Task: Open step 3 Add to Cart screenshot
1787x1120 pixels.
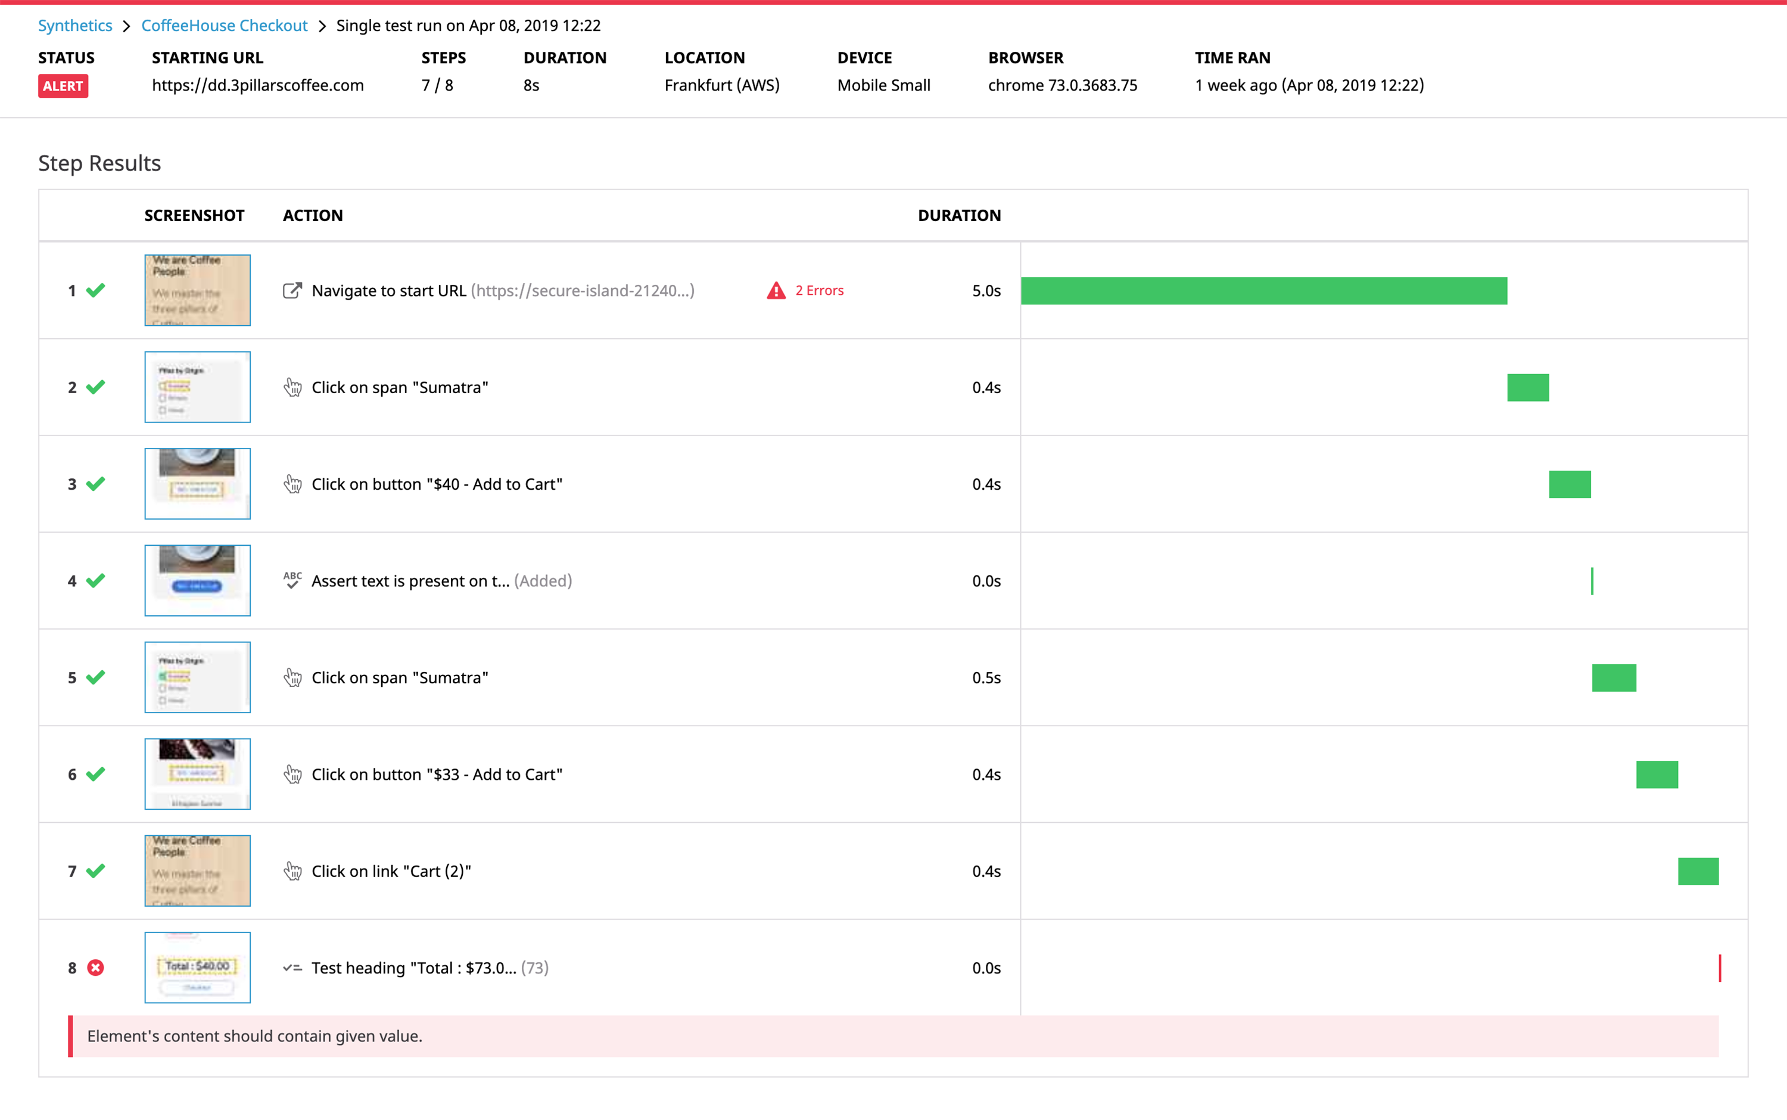Action: click(197, 484)
